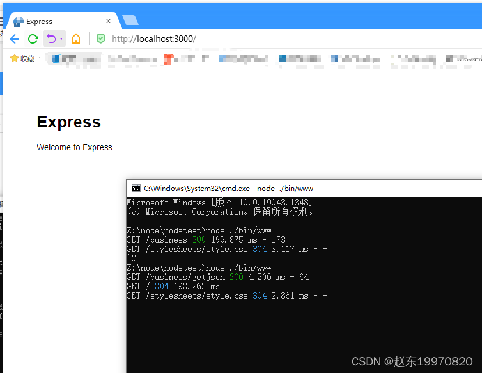Click the Express page heading
Image resolution: width=482 pixels, height=373 pixels.
pos(69,122)
